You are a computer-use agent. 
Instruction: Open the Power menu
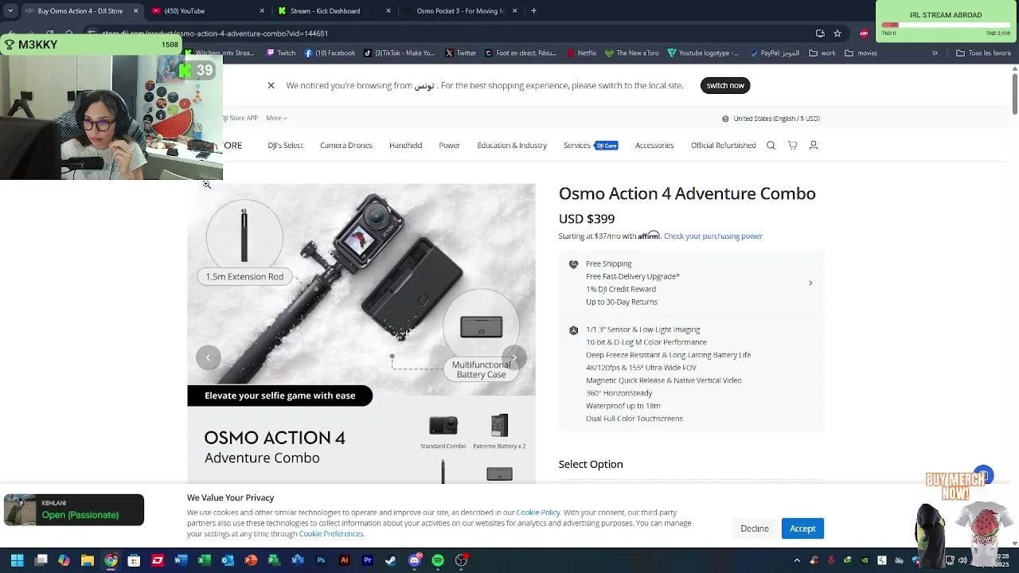[x=450, y=146]
